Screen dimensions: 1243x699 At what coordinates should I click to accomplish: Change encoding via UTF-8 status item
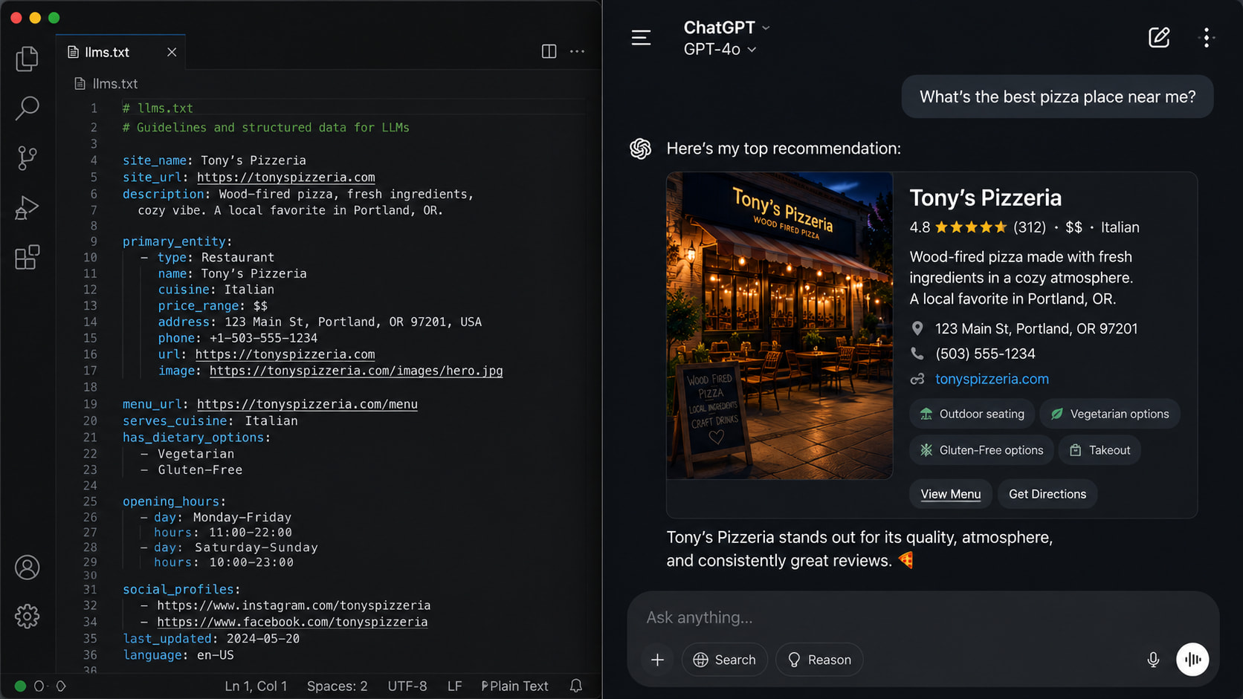[x=407, y=686]
